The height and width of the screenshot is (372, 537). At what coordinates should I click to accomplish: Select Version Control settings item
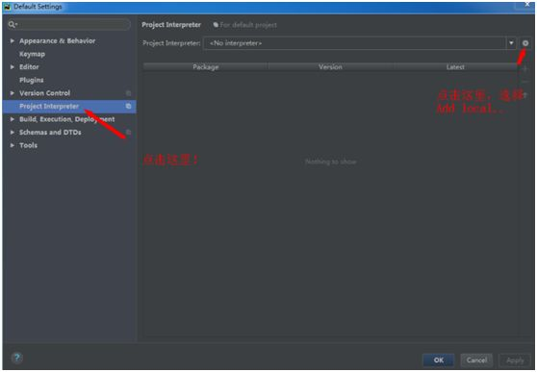44,93
